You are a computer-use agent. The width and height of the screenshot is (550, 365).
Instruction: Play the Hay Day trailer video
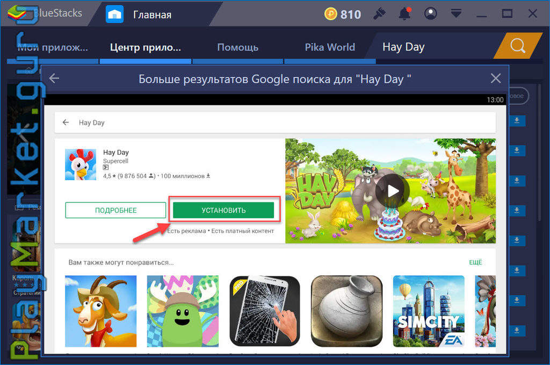click(393, 191)
